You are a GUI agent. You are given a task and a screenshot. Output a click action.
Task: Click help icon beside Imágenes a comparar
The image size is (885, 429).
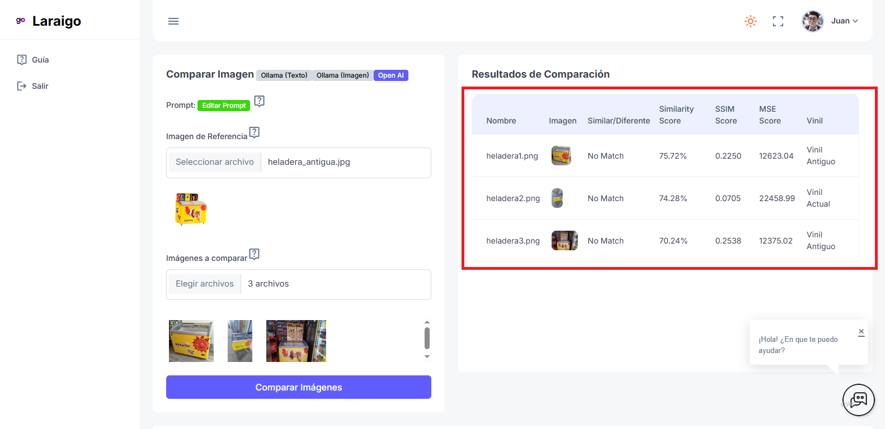click(x=255, y=254)
